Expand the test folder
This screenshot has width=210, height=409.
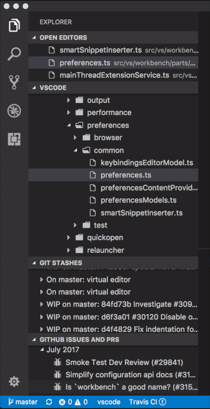(x=75, y=225)
